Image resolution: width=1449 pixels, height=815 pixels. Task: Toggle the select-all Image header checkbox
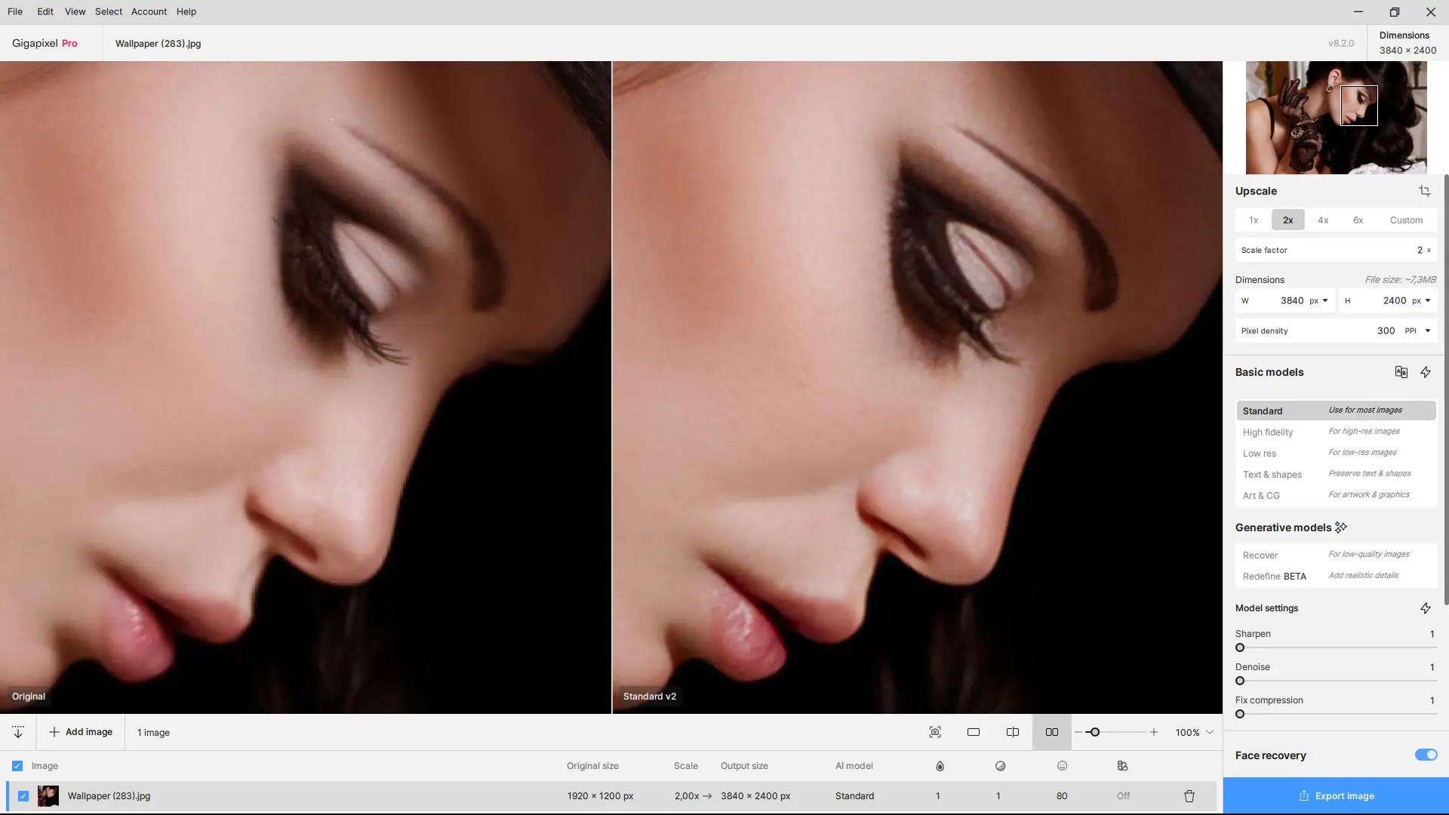(17, 766)
